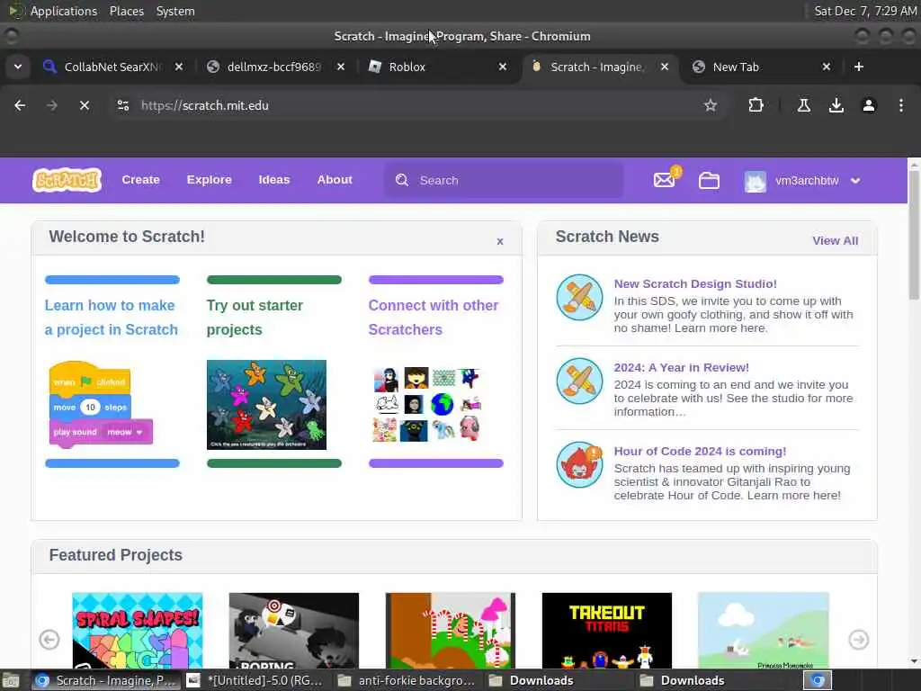Open the Places system menu
Viewport: 921px width, 691px height.
(x=127, y=11)
